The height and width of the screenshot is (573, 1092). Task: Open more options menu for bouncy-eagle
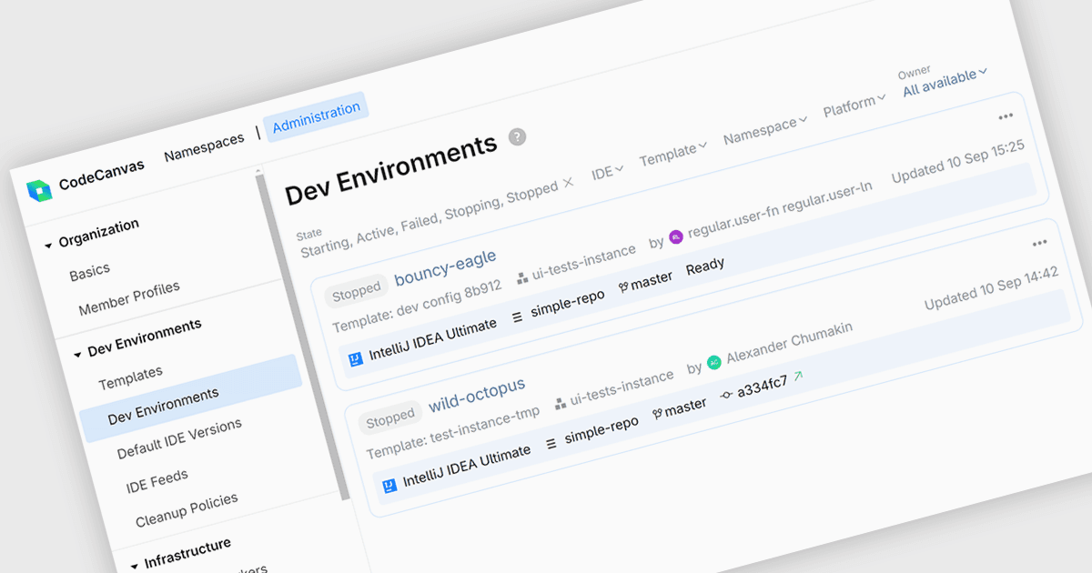coord(1006,116)
